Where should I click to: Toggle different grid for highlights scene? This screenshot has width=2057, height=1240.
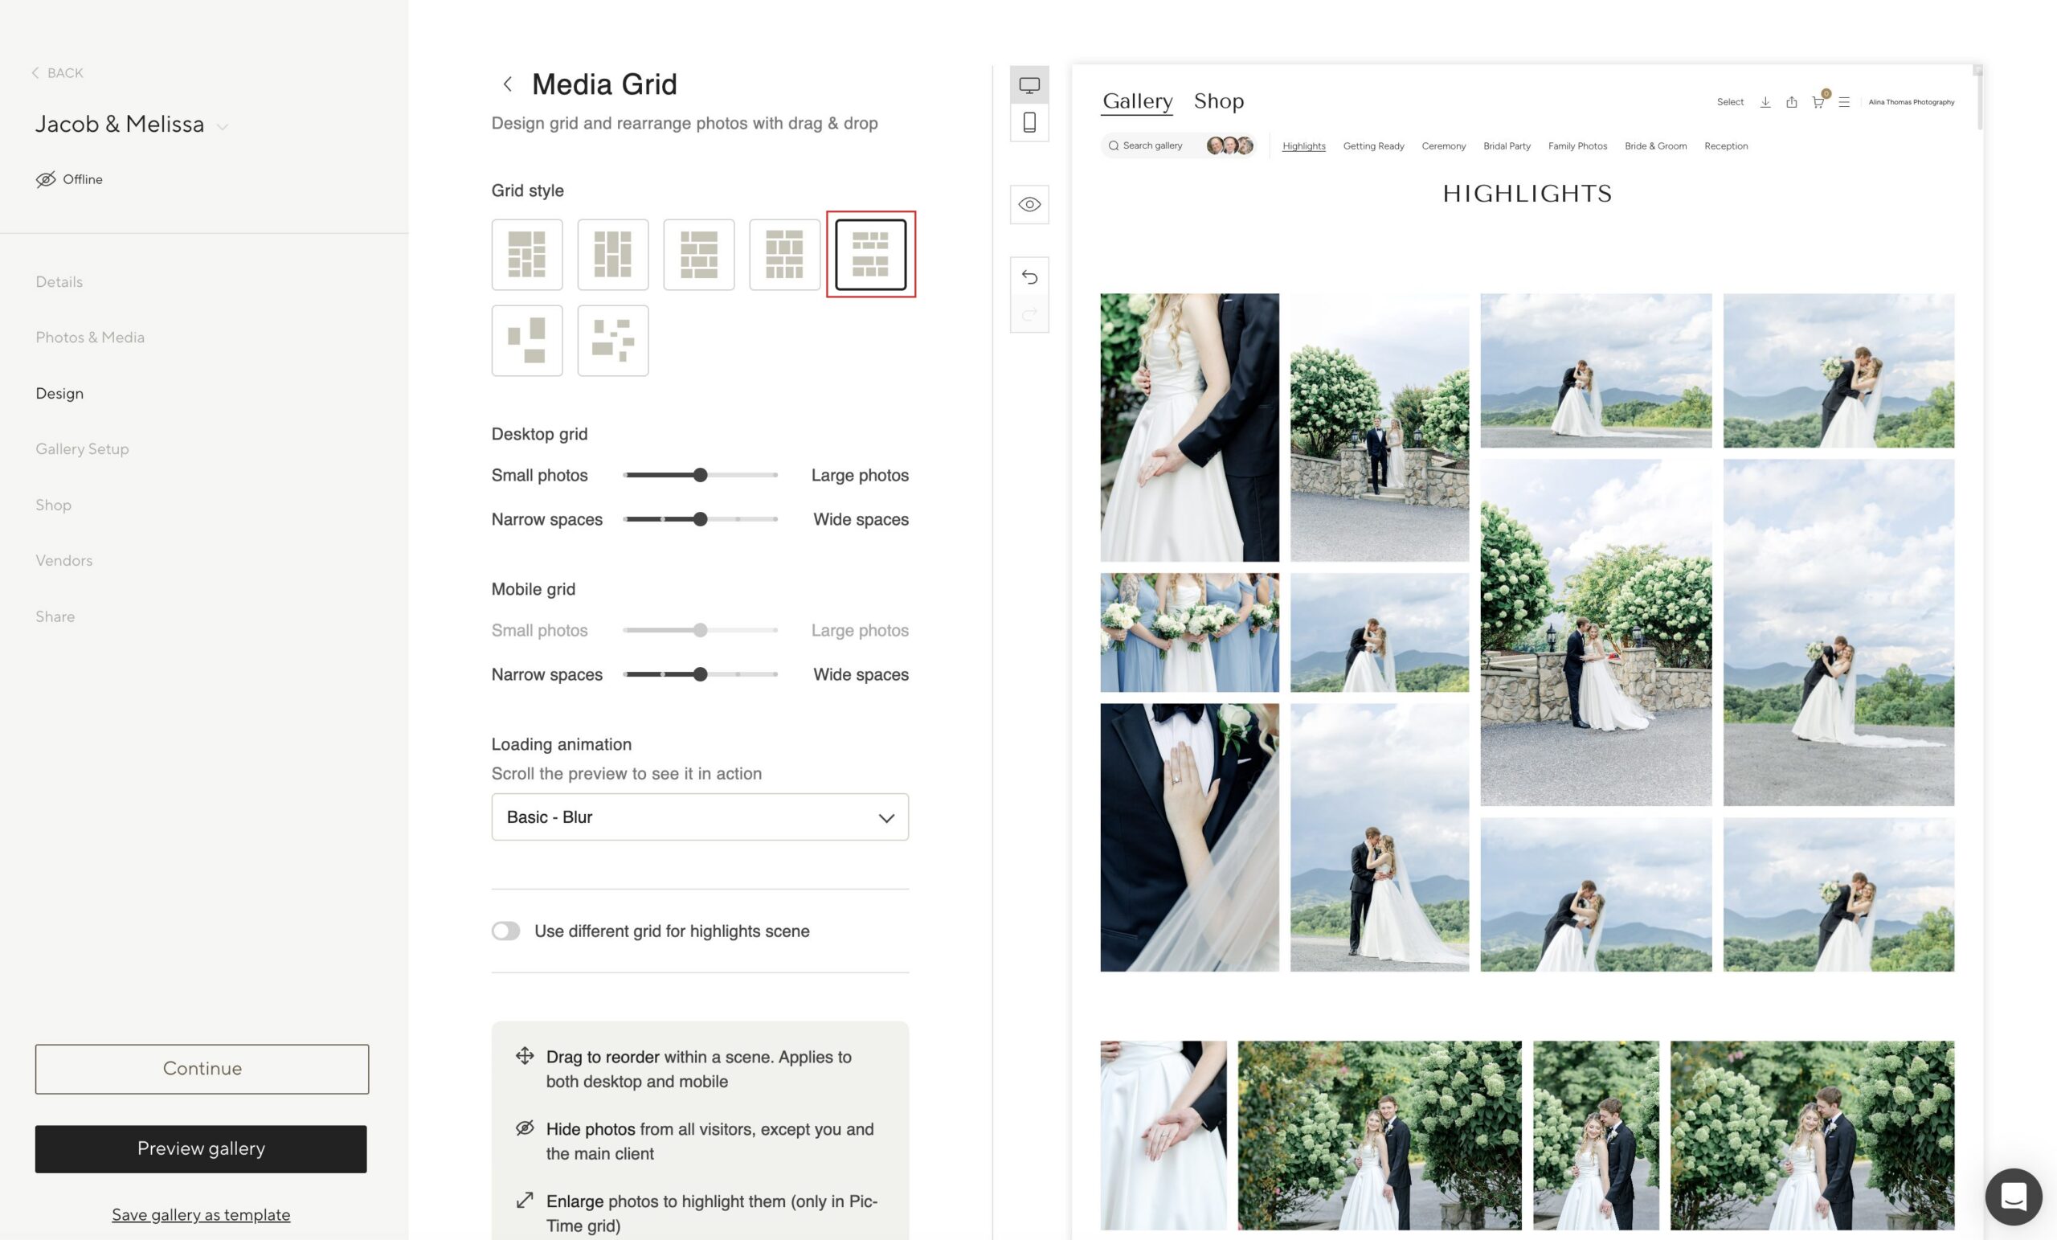506,931
